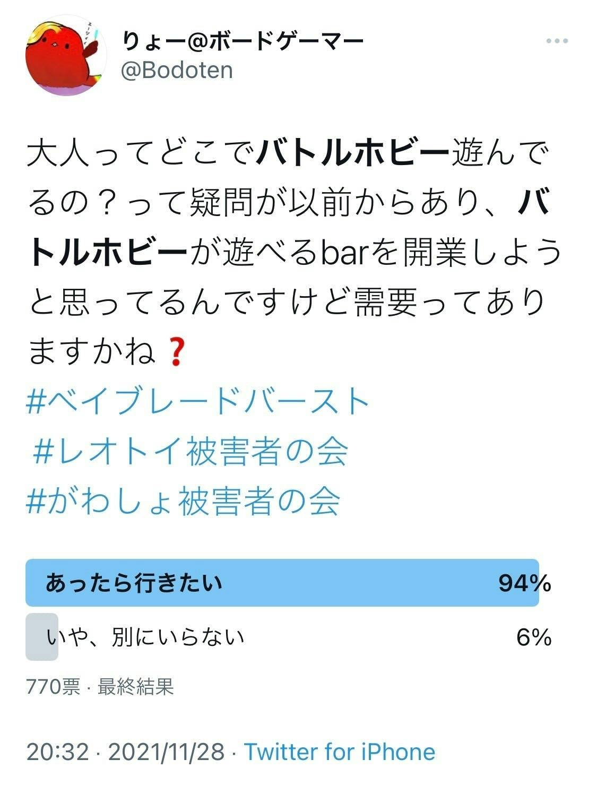Screen dimensions: 597x785
Task: Select the いや、別にいらない poll option
Action: pyautogui.click(x=145, y=637)
